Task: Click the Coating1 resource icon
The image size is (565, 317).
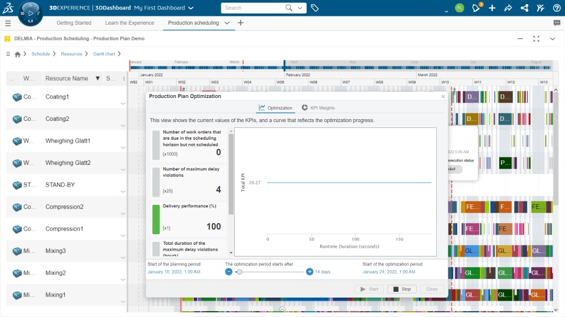Action: click(17, 97)
